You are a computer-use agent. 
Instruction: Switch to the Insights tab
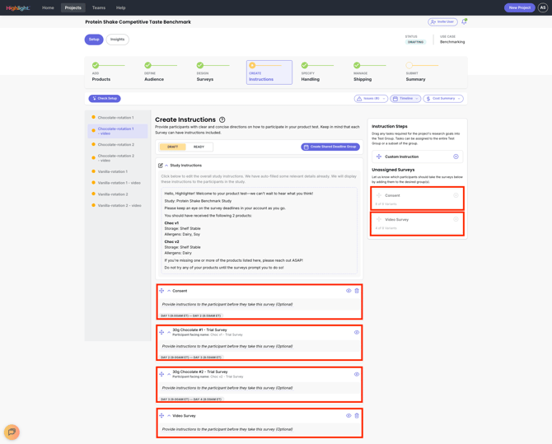click(x=118, y=40)
